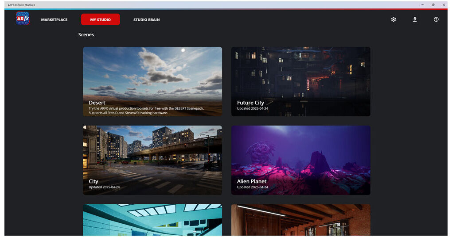452x237 pixels.
Task: Select the Alien Planet scene thumbnail
Action: pyautogui.click(x=300, y=160)
